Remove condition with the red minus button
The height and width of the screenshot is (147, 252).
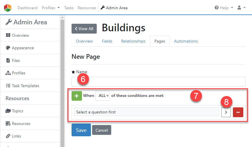pyautogui.click(x=238, y=112)
